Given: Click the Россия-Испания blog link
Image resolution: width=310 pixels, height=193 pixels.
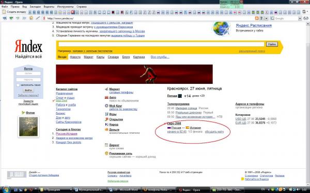Looking at the screenshot, I should point(67,134).
